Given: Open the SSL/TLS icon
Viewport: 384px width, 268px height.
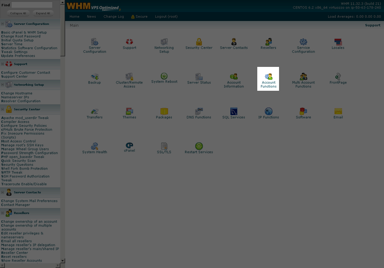Looking at the screenshot, I should click(164, 146).
